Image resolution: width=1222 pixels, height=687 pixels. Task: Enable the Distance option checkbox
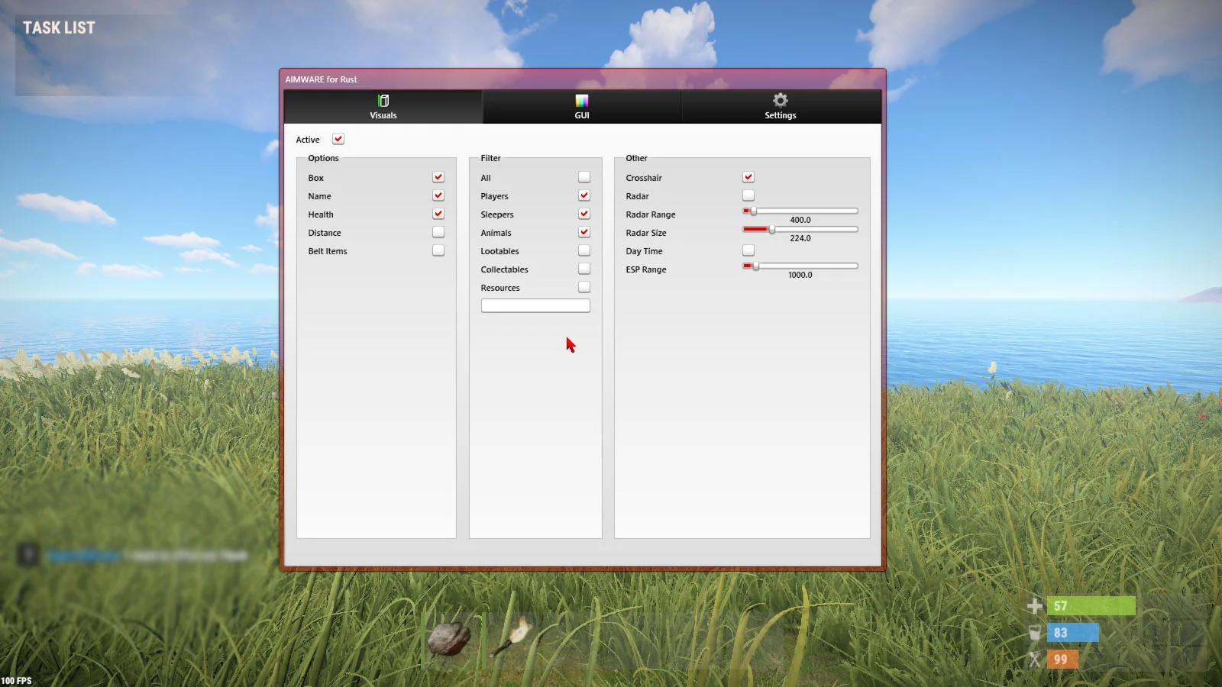pyautogui.click(x=438, y=232)
